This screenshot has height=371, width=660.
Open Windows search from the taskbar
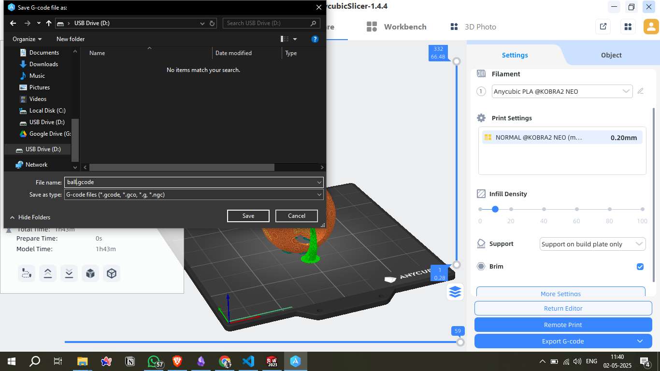click(35, 361)
